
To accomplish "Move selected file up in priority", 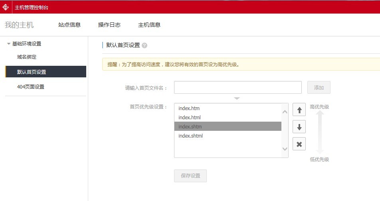I will pos(299,109).
